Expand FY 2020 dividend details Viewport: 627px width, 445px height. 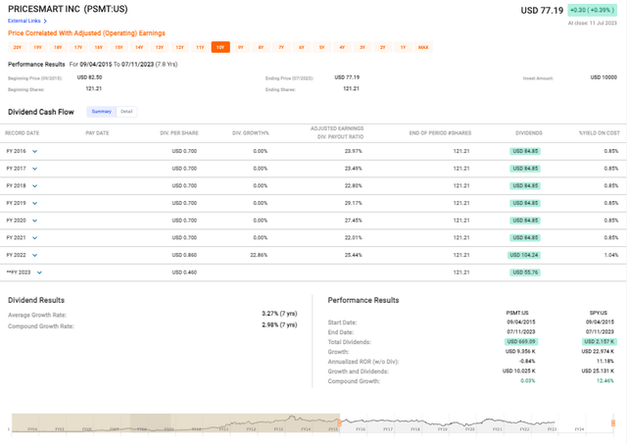pos(34,220)
